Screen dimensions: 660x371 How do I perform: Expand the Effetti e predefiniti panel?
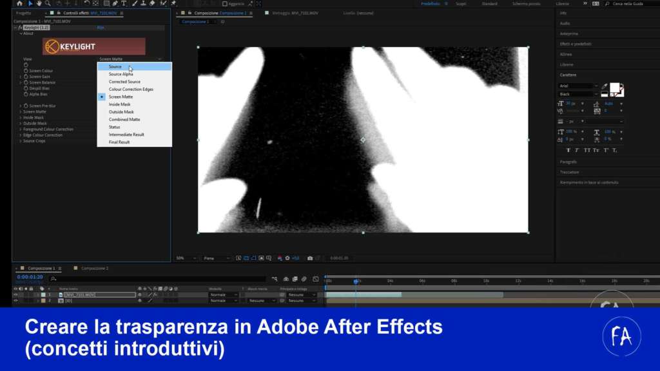tap(576, 44)
